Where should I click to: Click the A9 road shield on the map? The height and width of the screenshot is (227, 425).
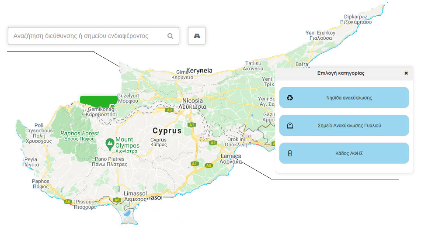[x=169, y=110]
